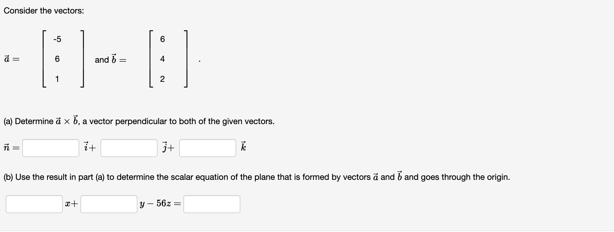Click the vector b column matrix

coord(168,59)
